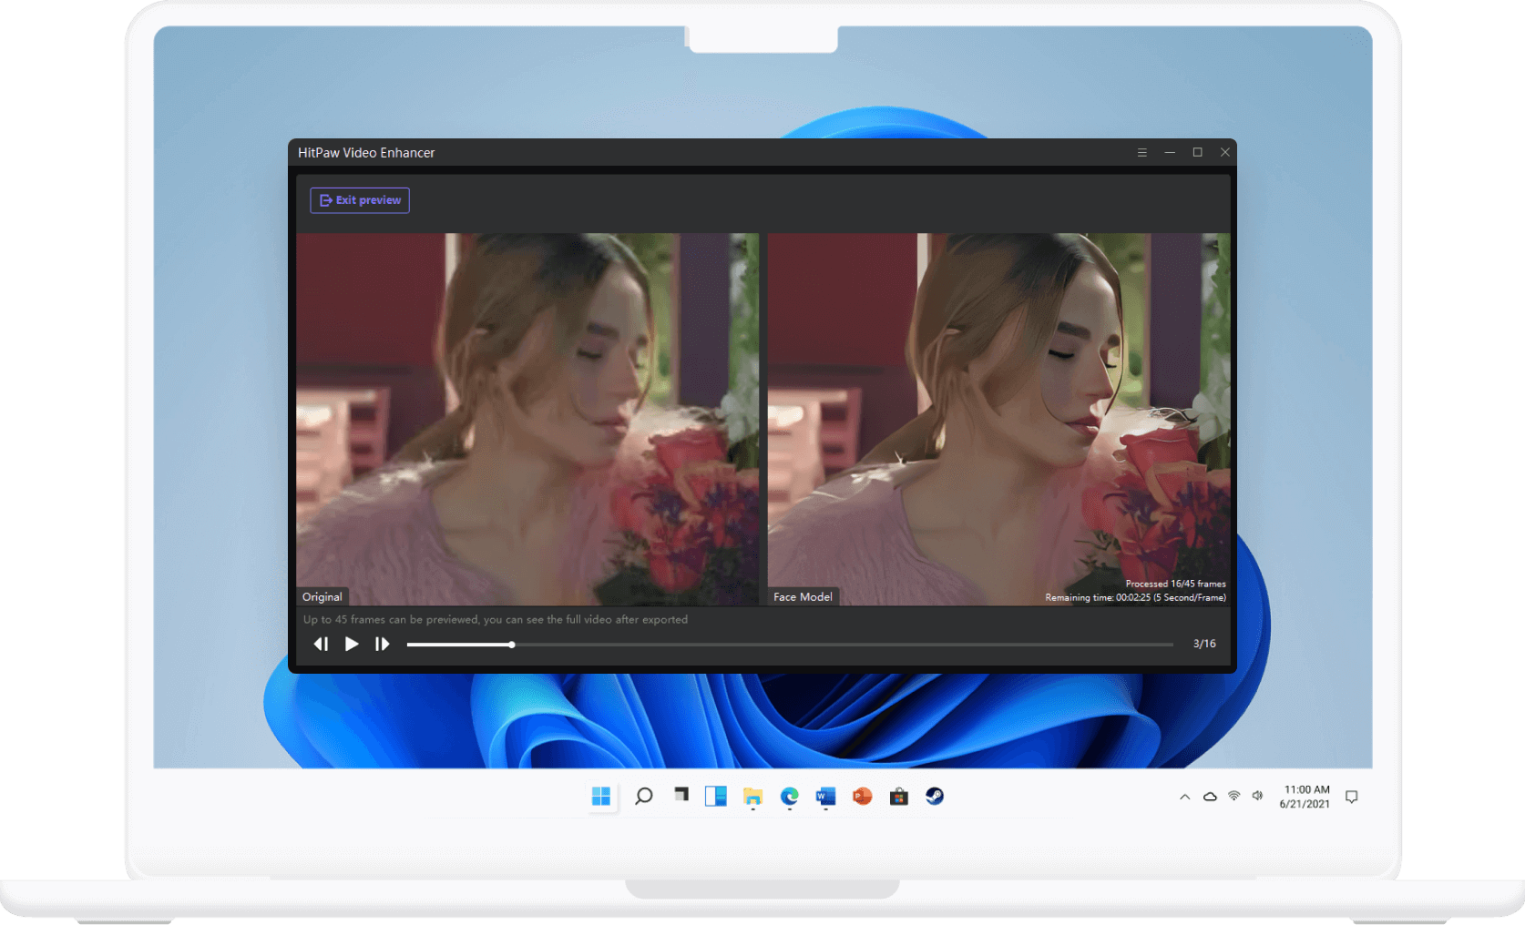Click the 3/16 frame counter
The image size is (1525, 925).
coord(1204,644)
